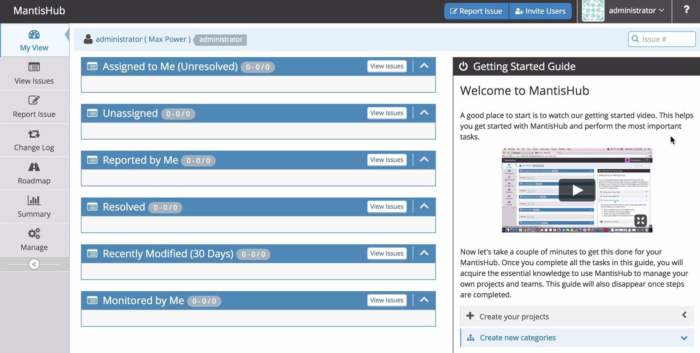Open My View dashboard icon in sidebar
Screen dimensions: 700x353
point(34,35)
